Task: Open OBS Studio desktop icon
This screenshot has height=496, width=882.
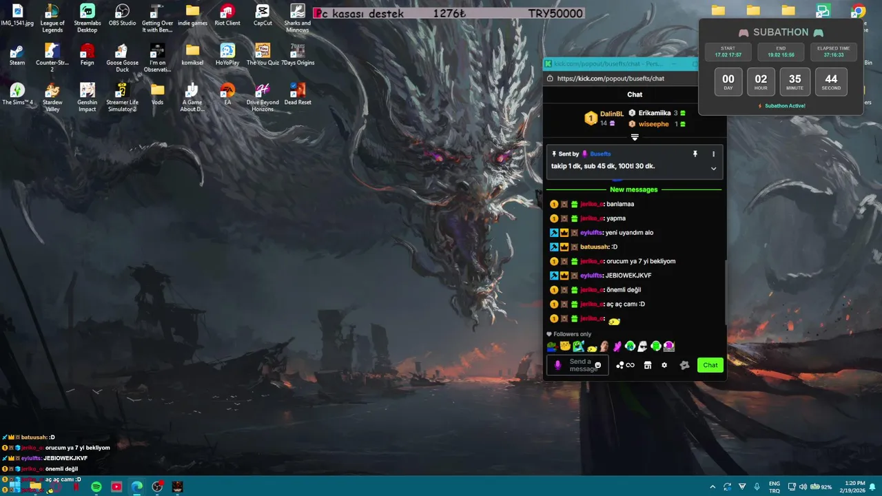Action: (122, 15)
